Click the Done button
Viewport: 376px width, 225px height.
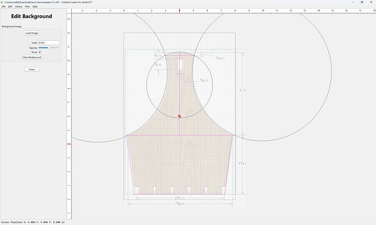tap(32, 70)
